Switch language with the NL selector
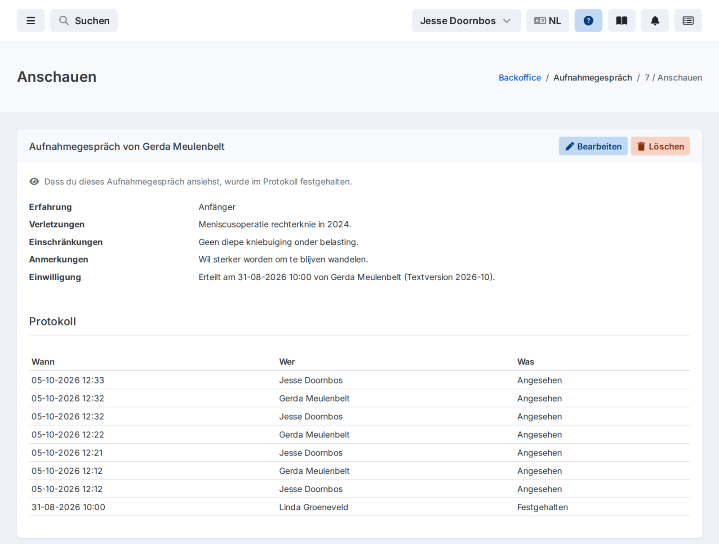The height and width of the screenshot is (544, 719). [x=547, y=21]
